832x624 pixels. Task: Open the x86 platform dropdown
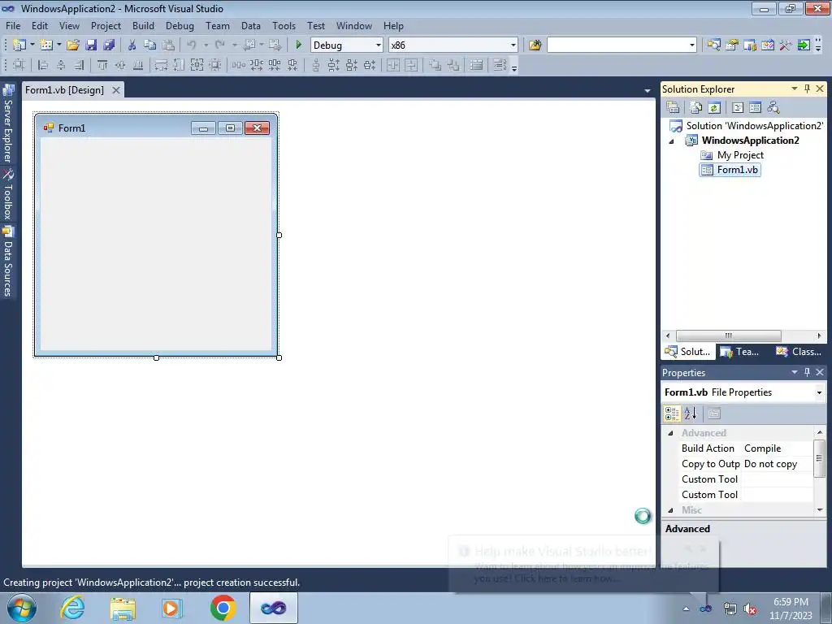[513, 45]
